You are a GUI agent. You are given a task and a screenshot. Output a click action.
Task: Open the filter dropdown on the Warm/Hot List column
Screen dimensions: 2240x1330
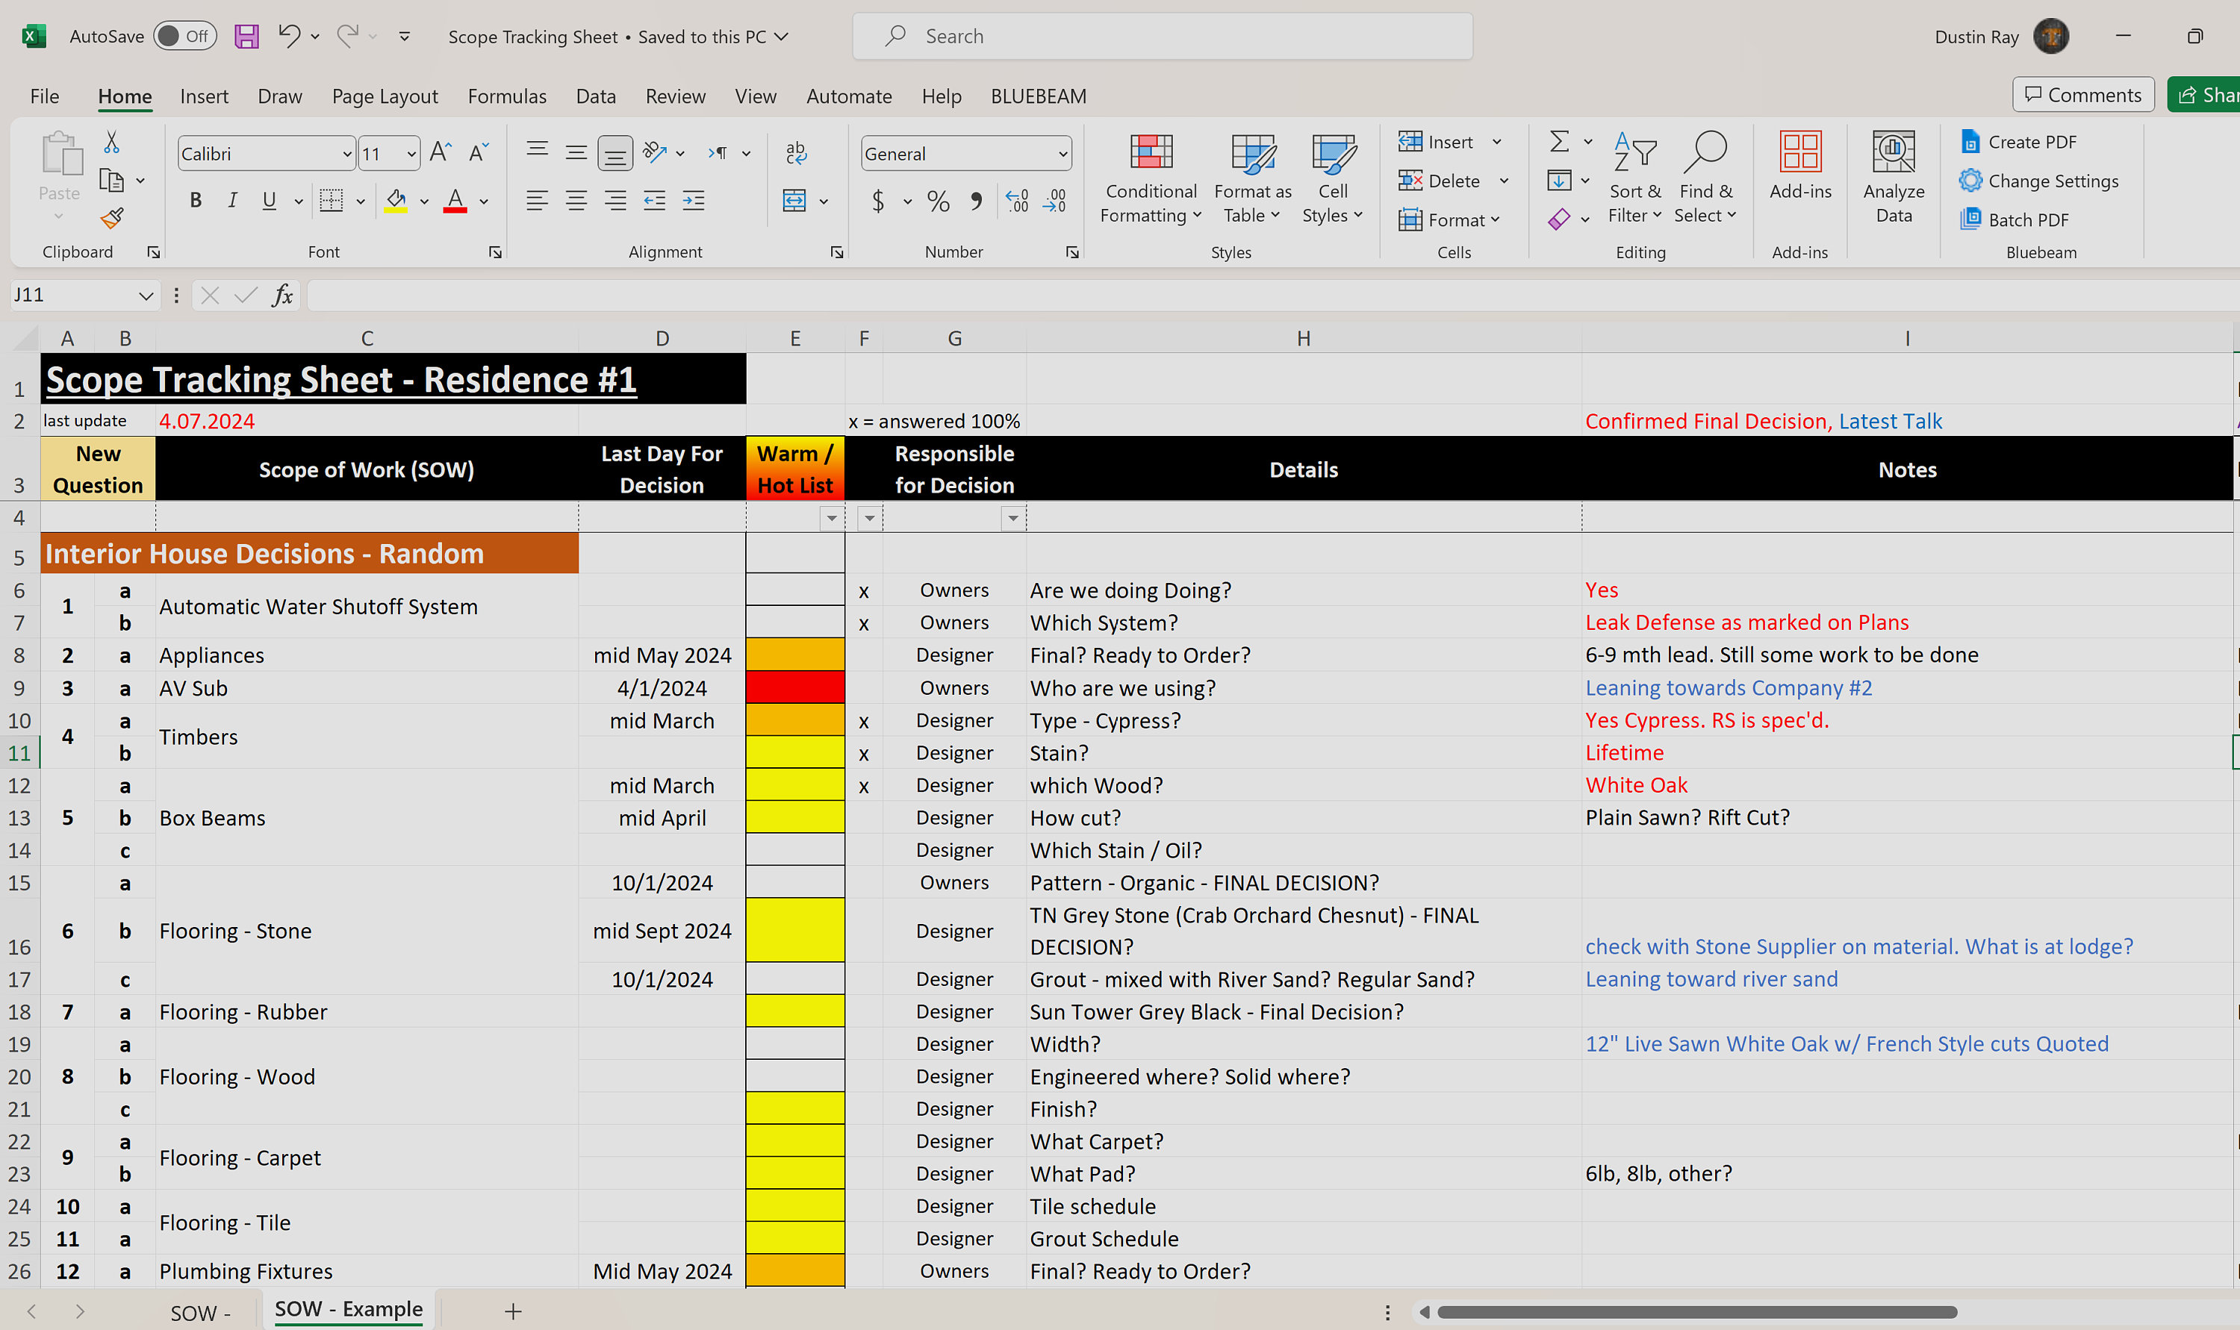pyautogui.click(x=832, y=518)
